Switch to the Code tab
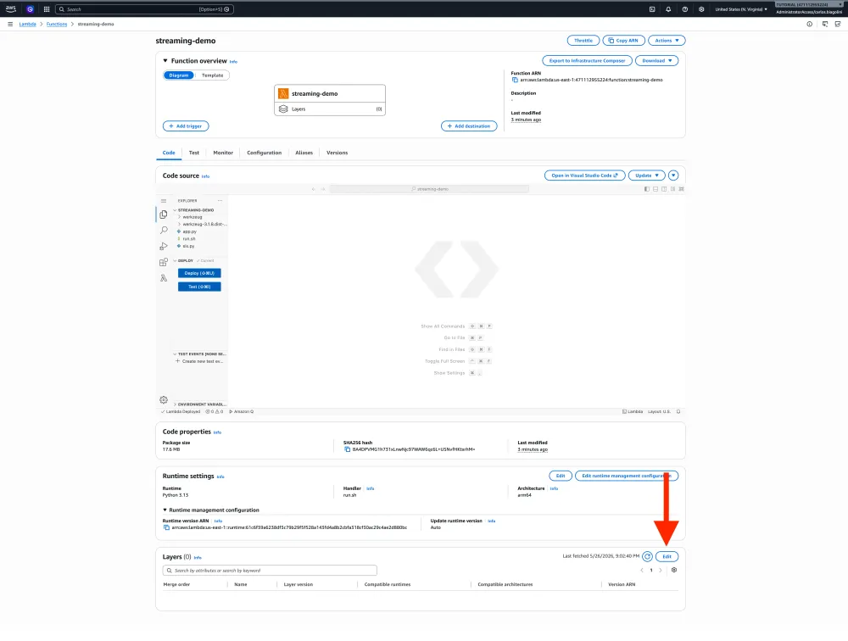The width and height of the screenshot is (848, 641). click(169, 153)
